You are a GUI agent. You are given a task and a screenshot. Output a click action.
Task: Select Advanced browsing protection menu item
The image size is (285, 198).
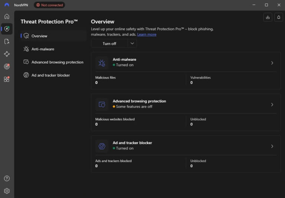53,62
